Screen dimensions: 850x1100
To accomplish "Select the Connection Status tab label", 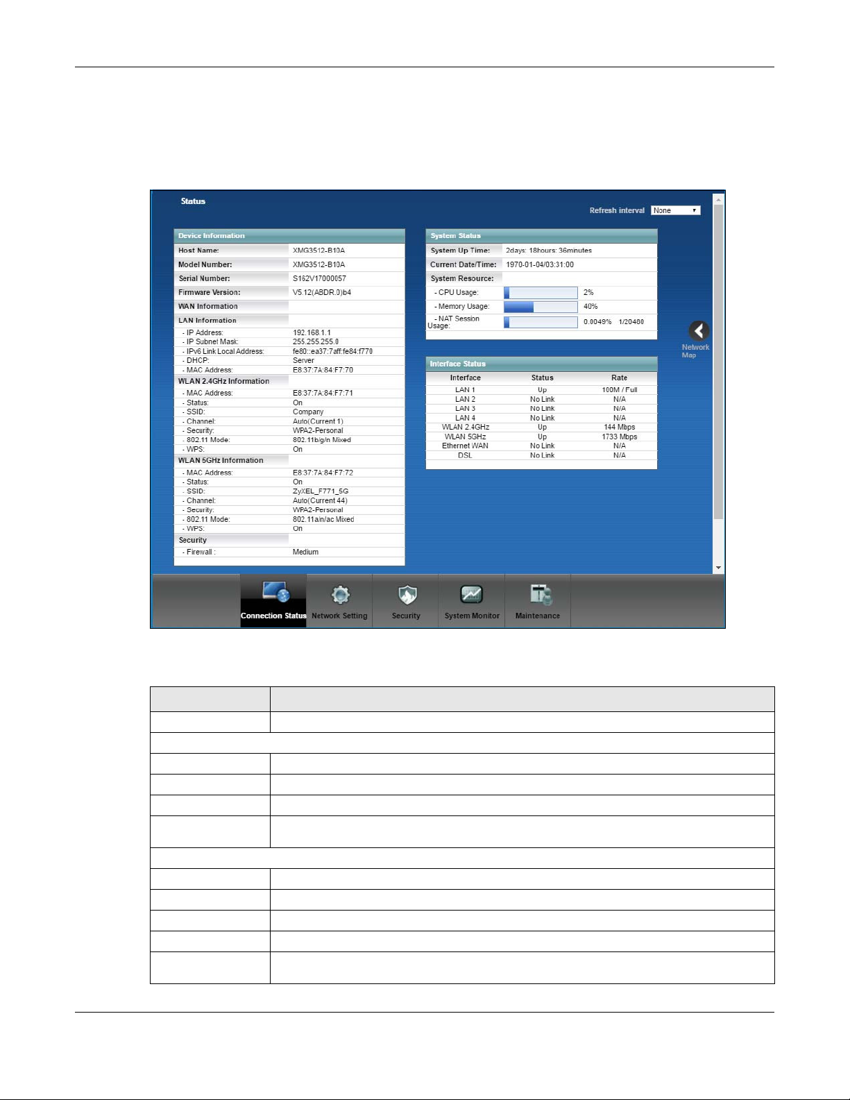I will (x=273, y=616).
